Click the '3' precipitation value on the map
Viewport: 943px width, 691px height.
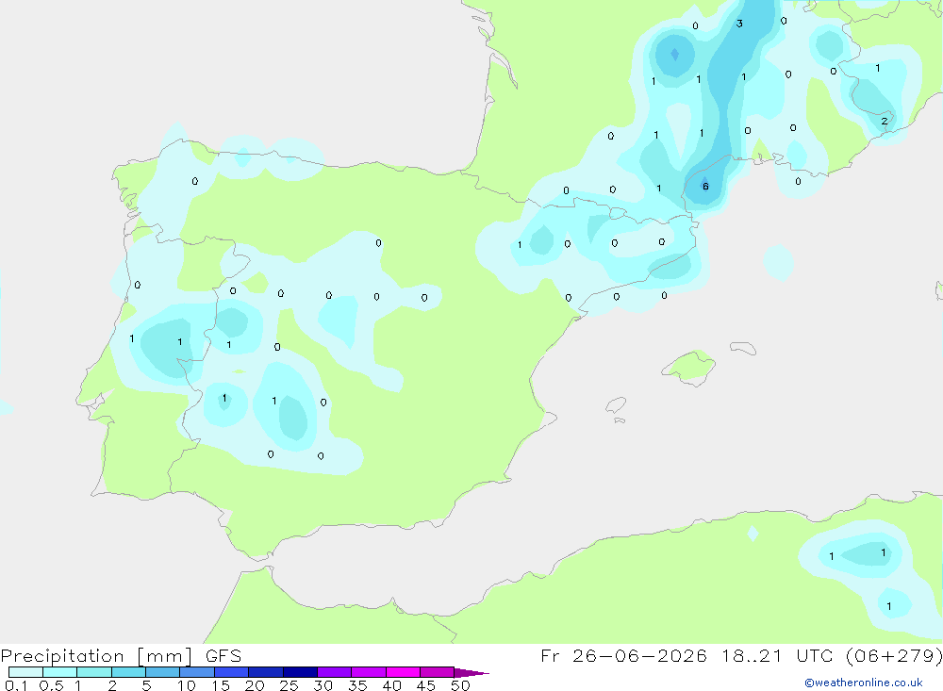(739, 24)
